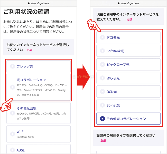Click secure3.gol.com URL in left screen
This screenshot has width=167, height=154.
pyautogui.click(x=40, y=3)
